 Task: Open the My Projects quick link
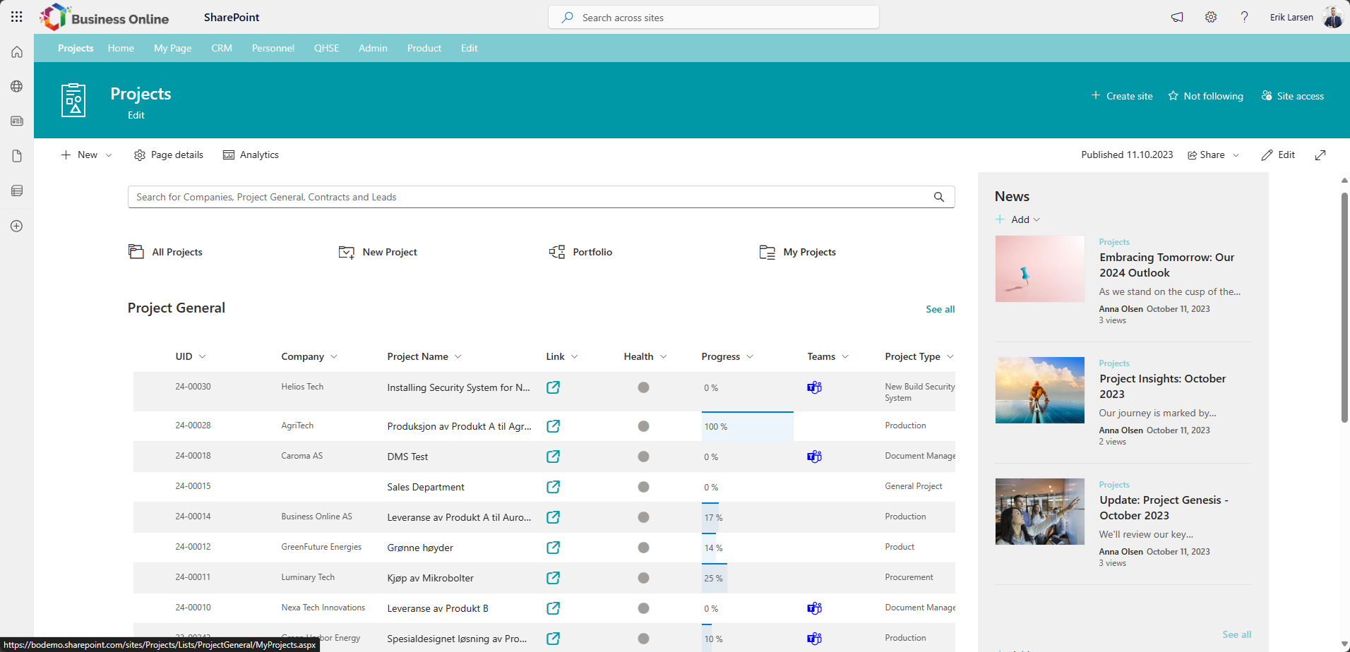coord(798,252)
